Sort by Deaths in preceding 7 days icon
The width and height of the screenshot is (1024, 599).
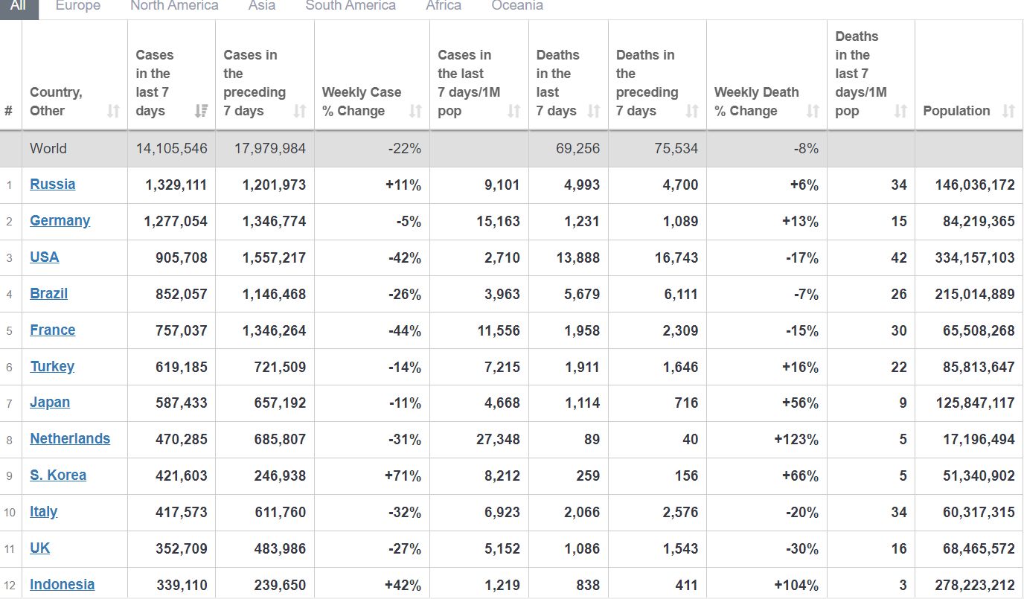point(692,111)
